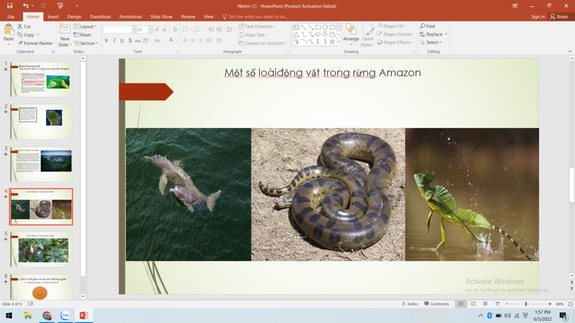The image size is (575, 323).
Task: Switch to the Transitions tab
Action: coord(100,17)
